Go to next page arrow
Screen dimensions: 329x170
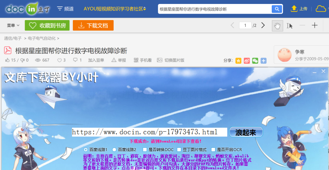(x=263, y=25)
